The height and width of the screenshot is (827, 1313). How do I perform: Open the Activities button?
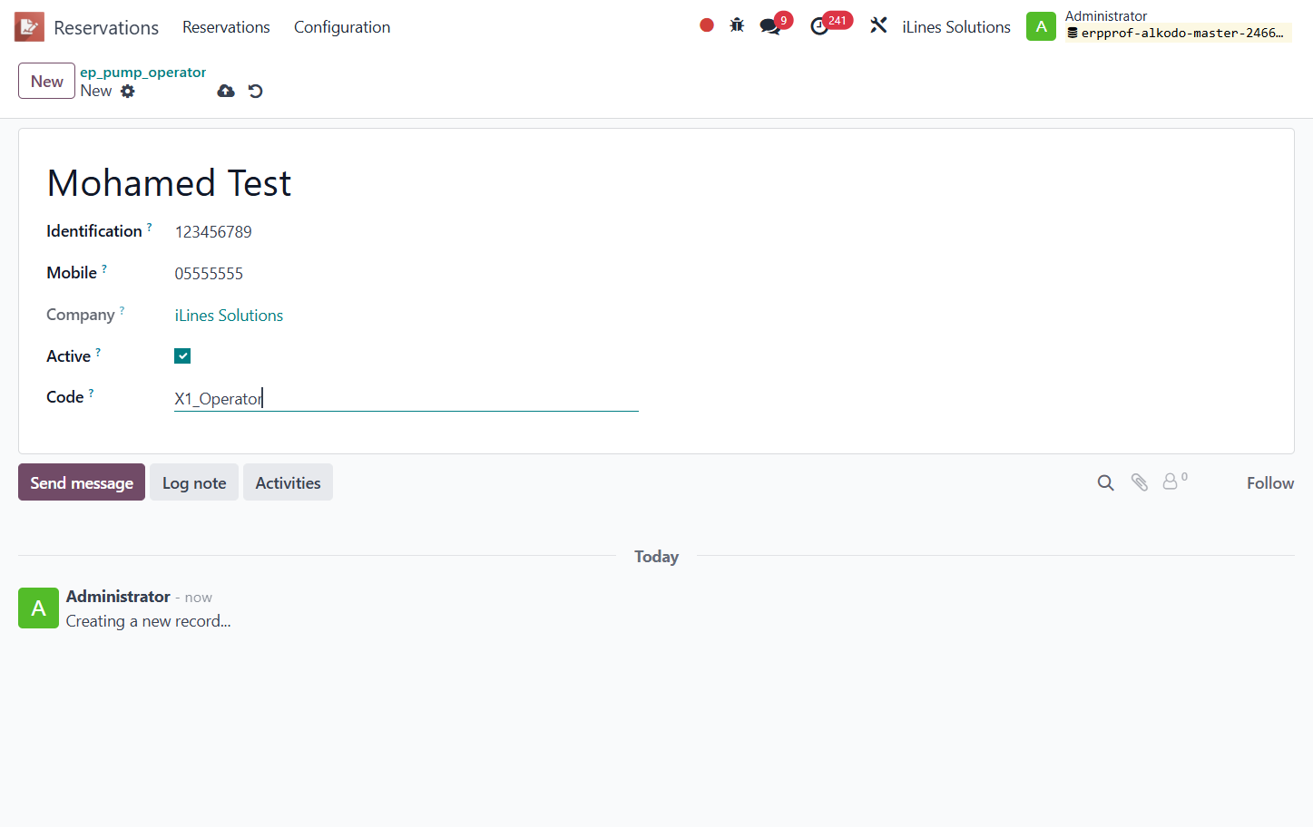tap(288, 482)
